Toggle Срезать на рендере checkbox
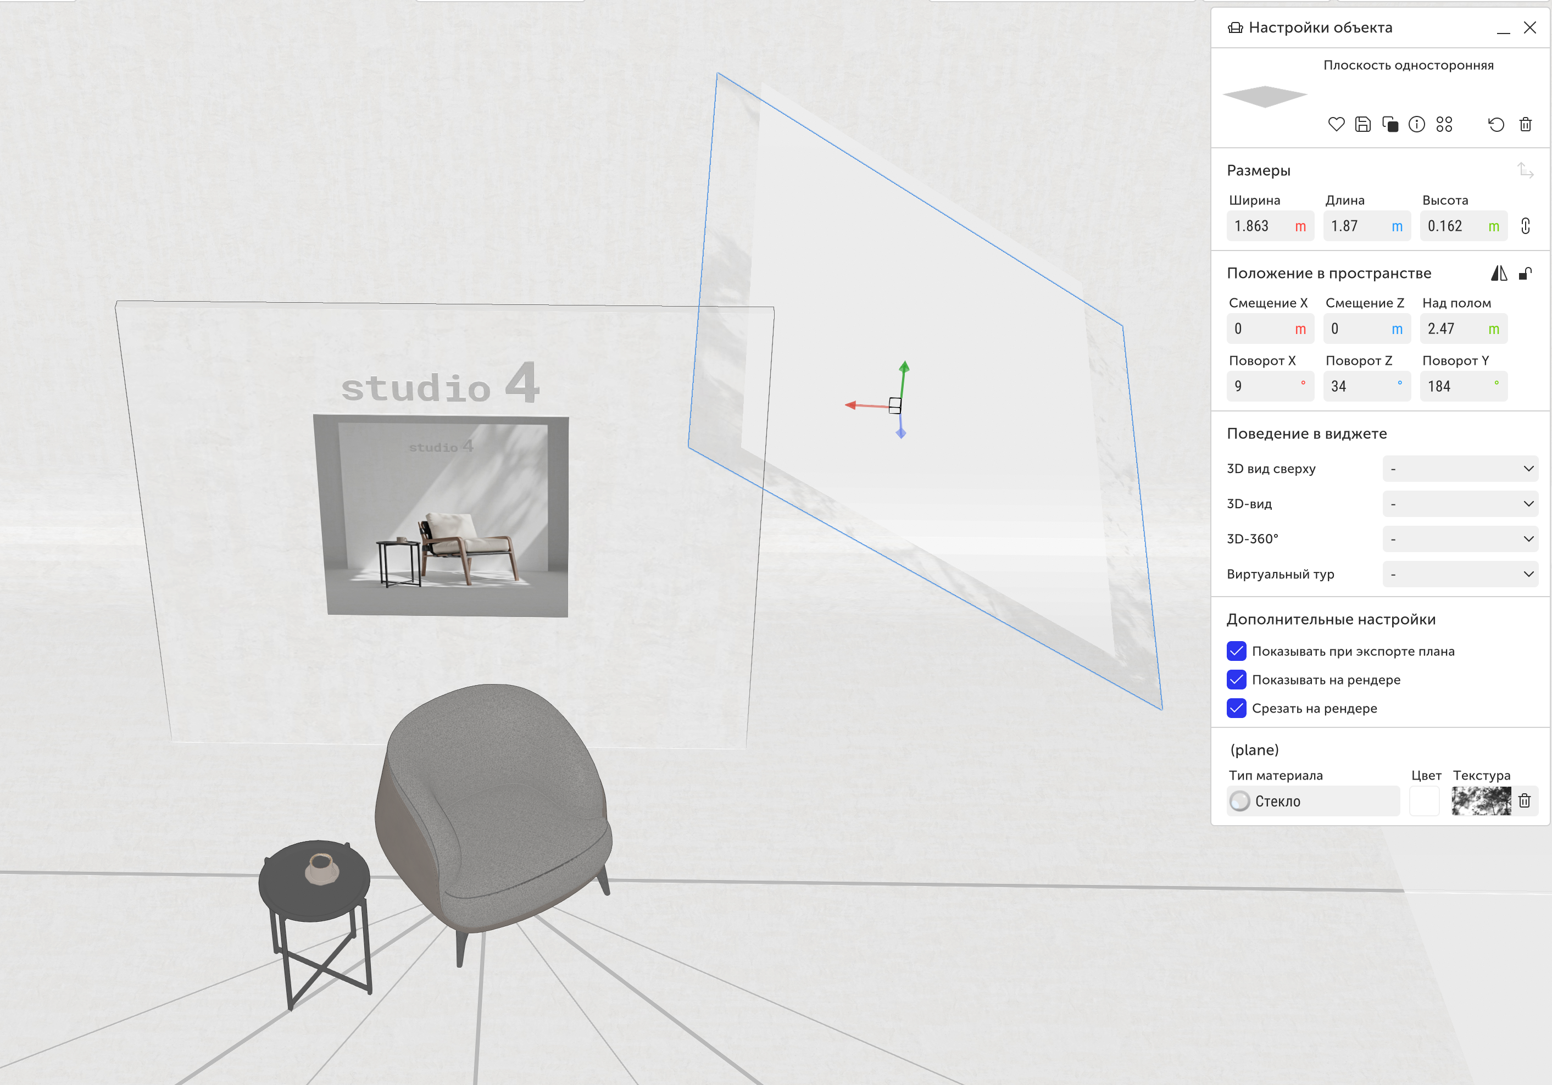Image resolution: width=1552 pixels, height=1085 pixels. coord(1236,708)
